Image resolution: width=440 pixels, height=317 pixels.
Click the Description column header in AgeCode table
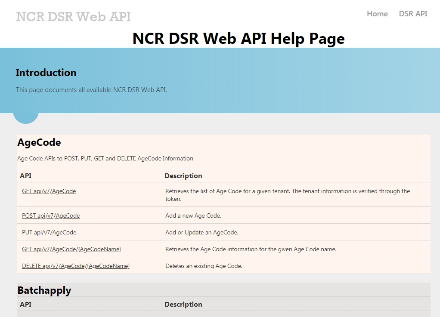[183, 176]
